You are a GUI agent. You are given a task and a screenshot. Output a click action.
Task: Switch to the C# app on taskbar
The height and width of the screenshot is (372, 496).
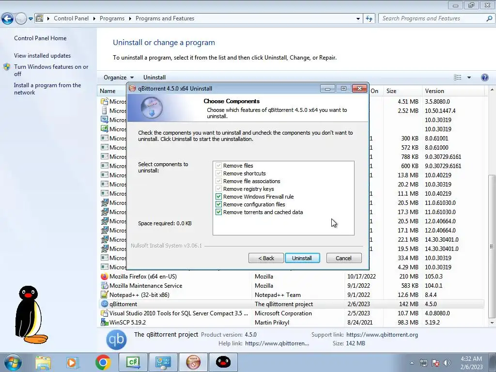coord(133,362)
